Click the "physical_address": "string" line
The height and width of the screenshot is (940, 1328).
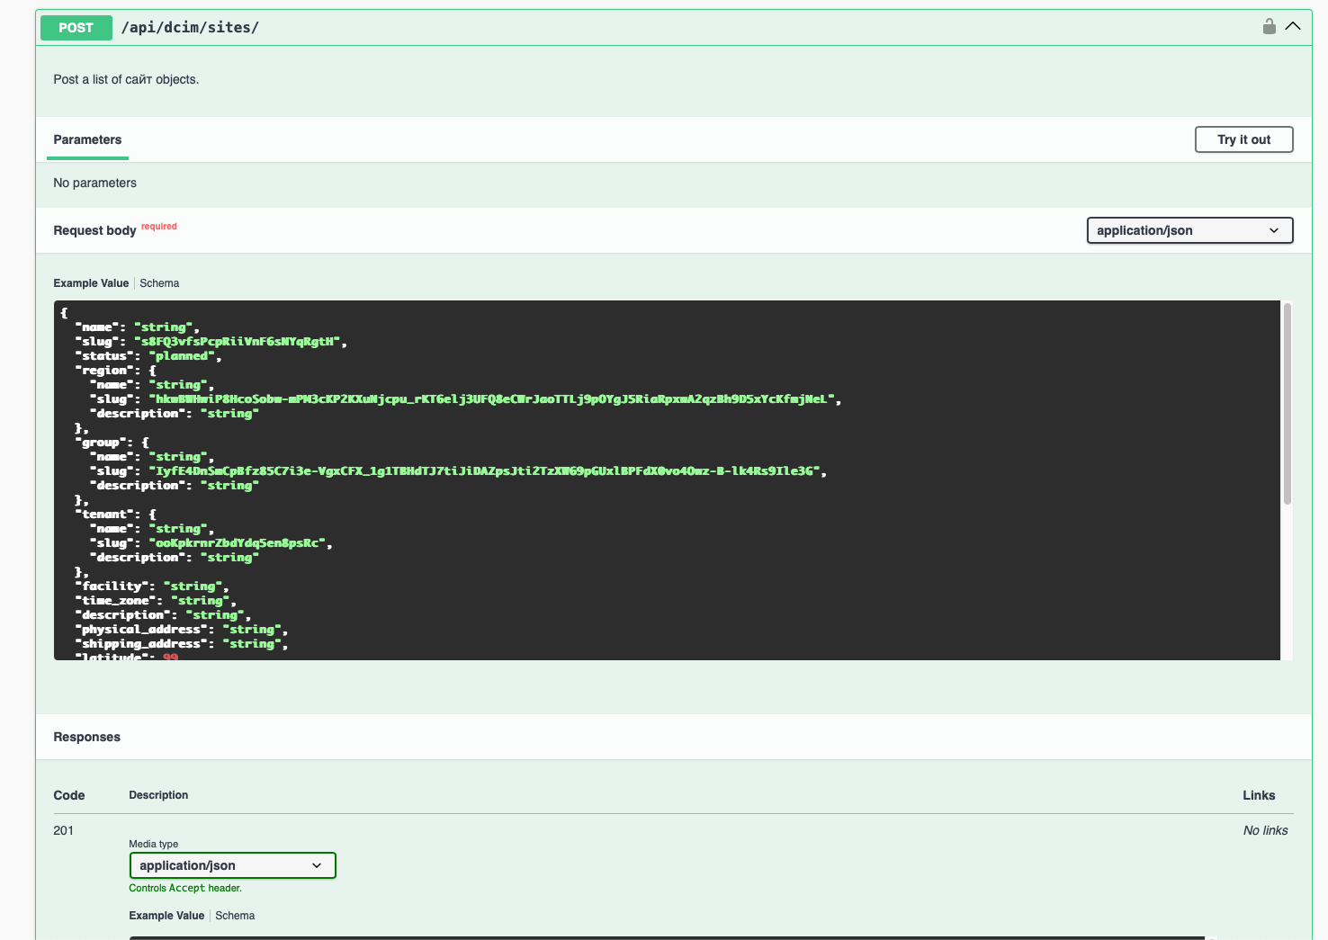tap(182, 630)
